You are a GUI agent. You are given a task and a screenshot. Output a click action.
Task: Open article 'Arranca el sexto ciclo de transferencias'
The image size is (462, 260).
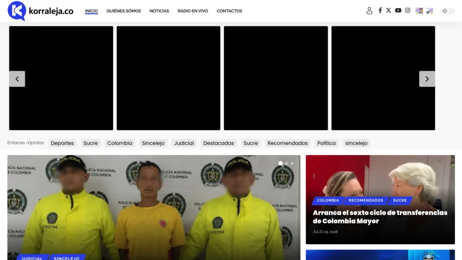(380, 217)
